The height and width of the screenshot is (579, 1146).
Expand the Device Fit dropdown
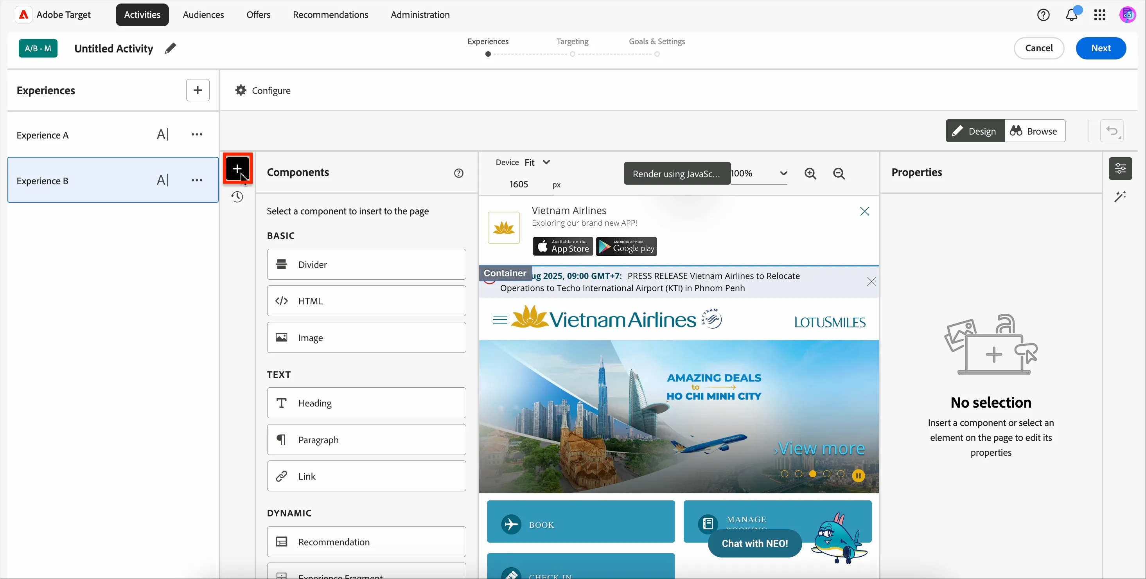pyautogui.click(x=537, y=162)
